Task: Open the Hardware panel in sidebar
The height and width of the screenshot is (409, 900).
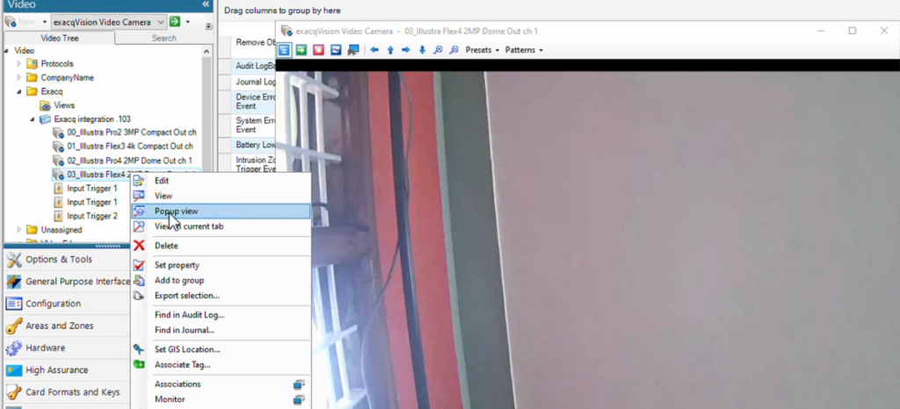Action: 45,348
